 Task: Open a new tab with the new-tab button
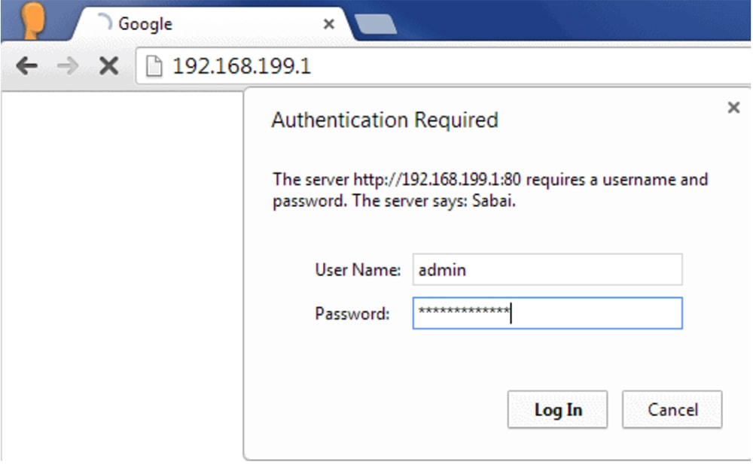(376, 24)
